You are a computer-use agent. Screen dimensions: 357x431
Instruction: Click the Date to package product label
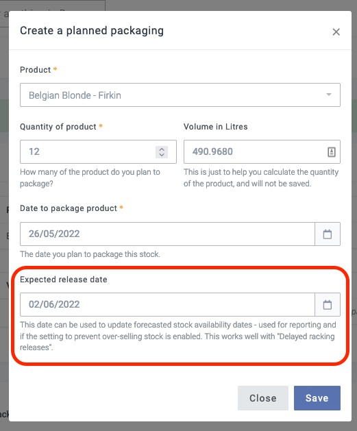coord(69,208)
